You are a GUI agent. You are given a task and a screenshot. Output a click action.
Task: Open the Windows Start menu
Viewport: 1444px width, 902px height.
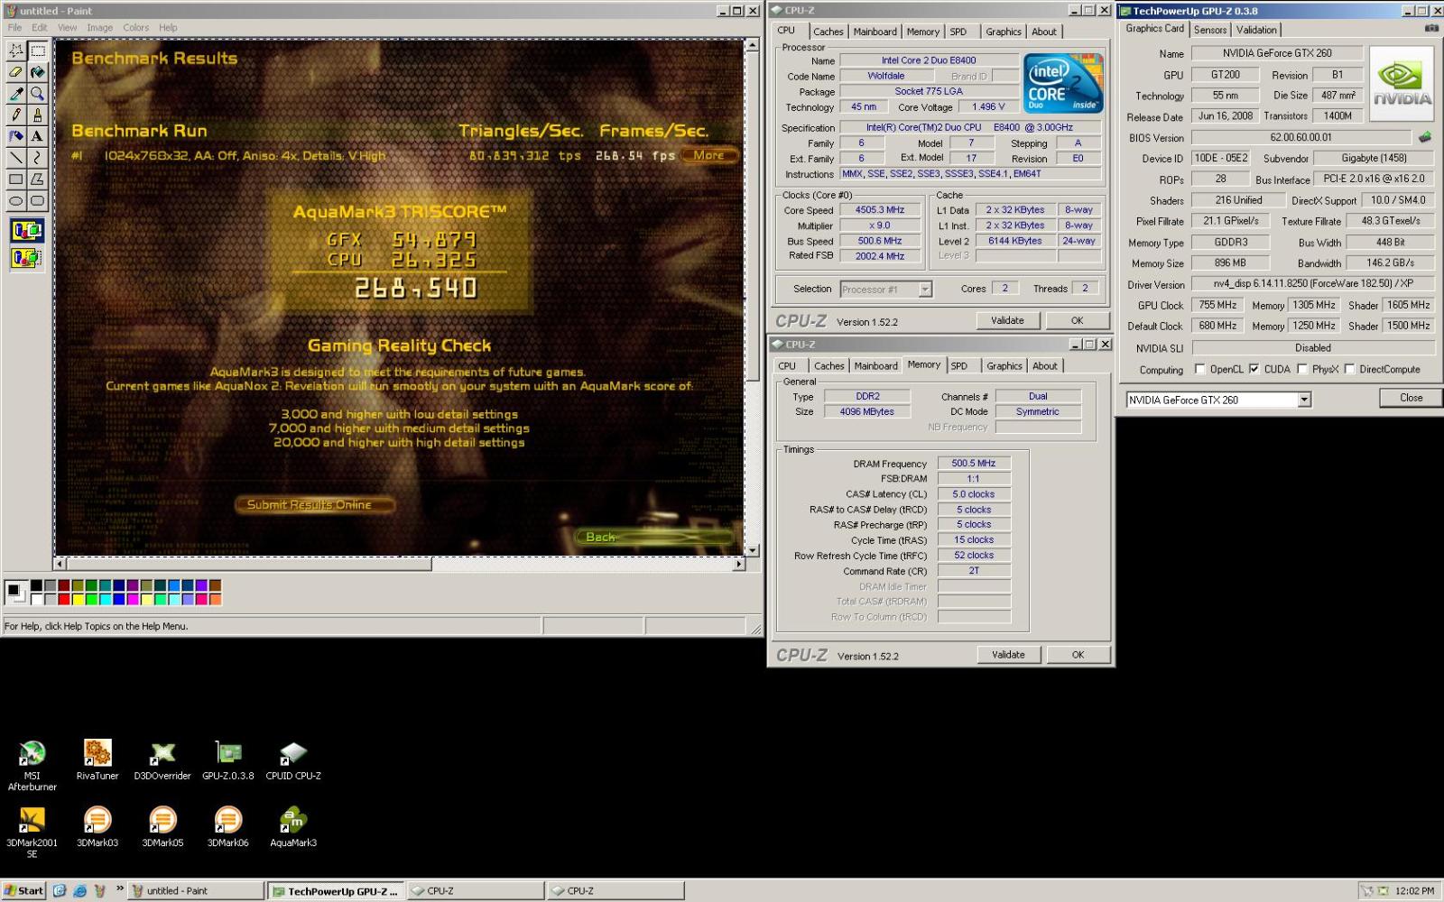click(x=24, y=890)
